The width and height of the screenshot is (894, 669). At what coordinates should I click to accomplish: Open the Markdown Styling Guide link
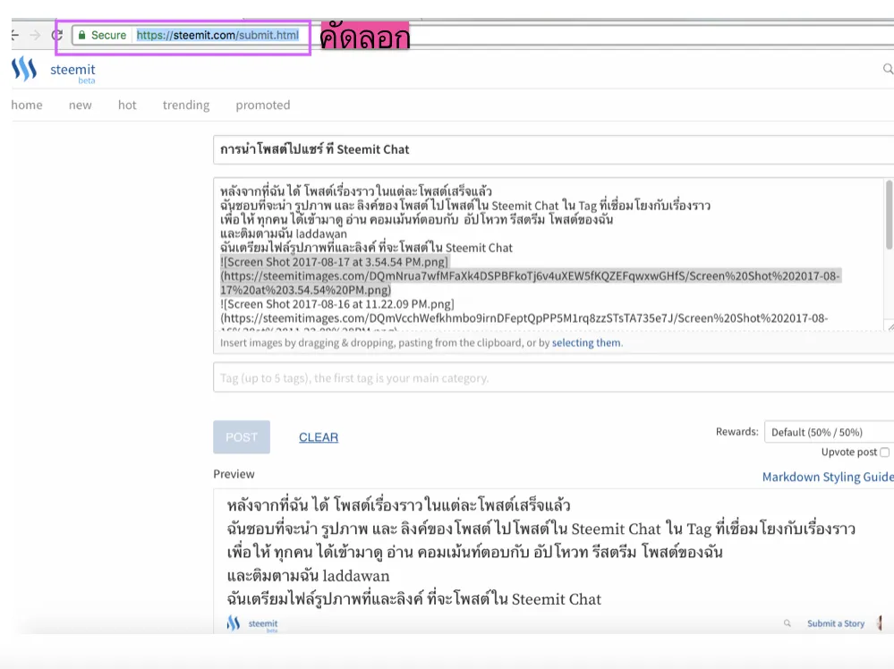point(828,477)
